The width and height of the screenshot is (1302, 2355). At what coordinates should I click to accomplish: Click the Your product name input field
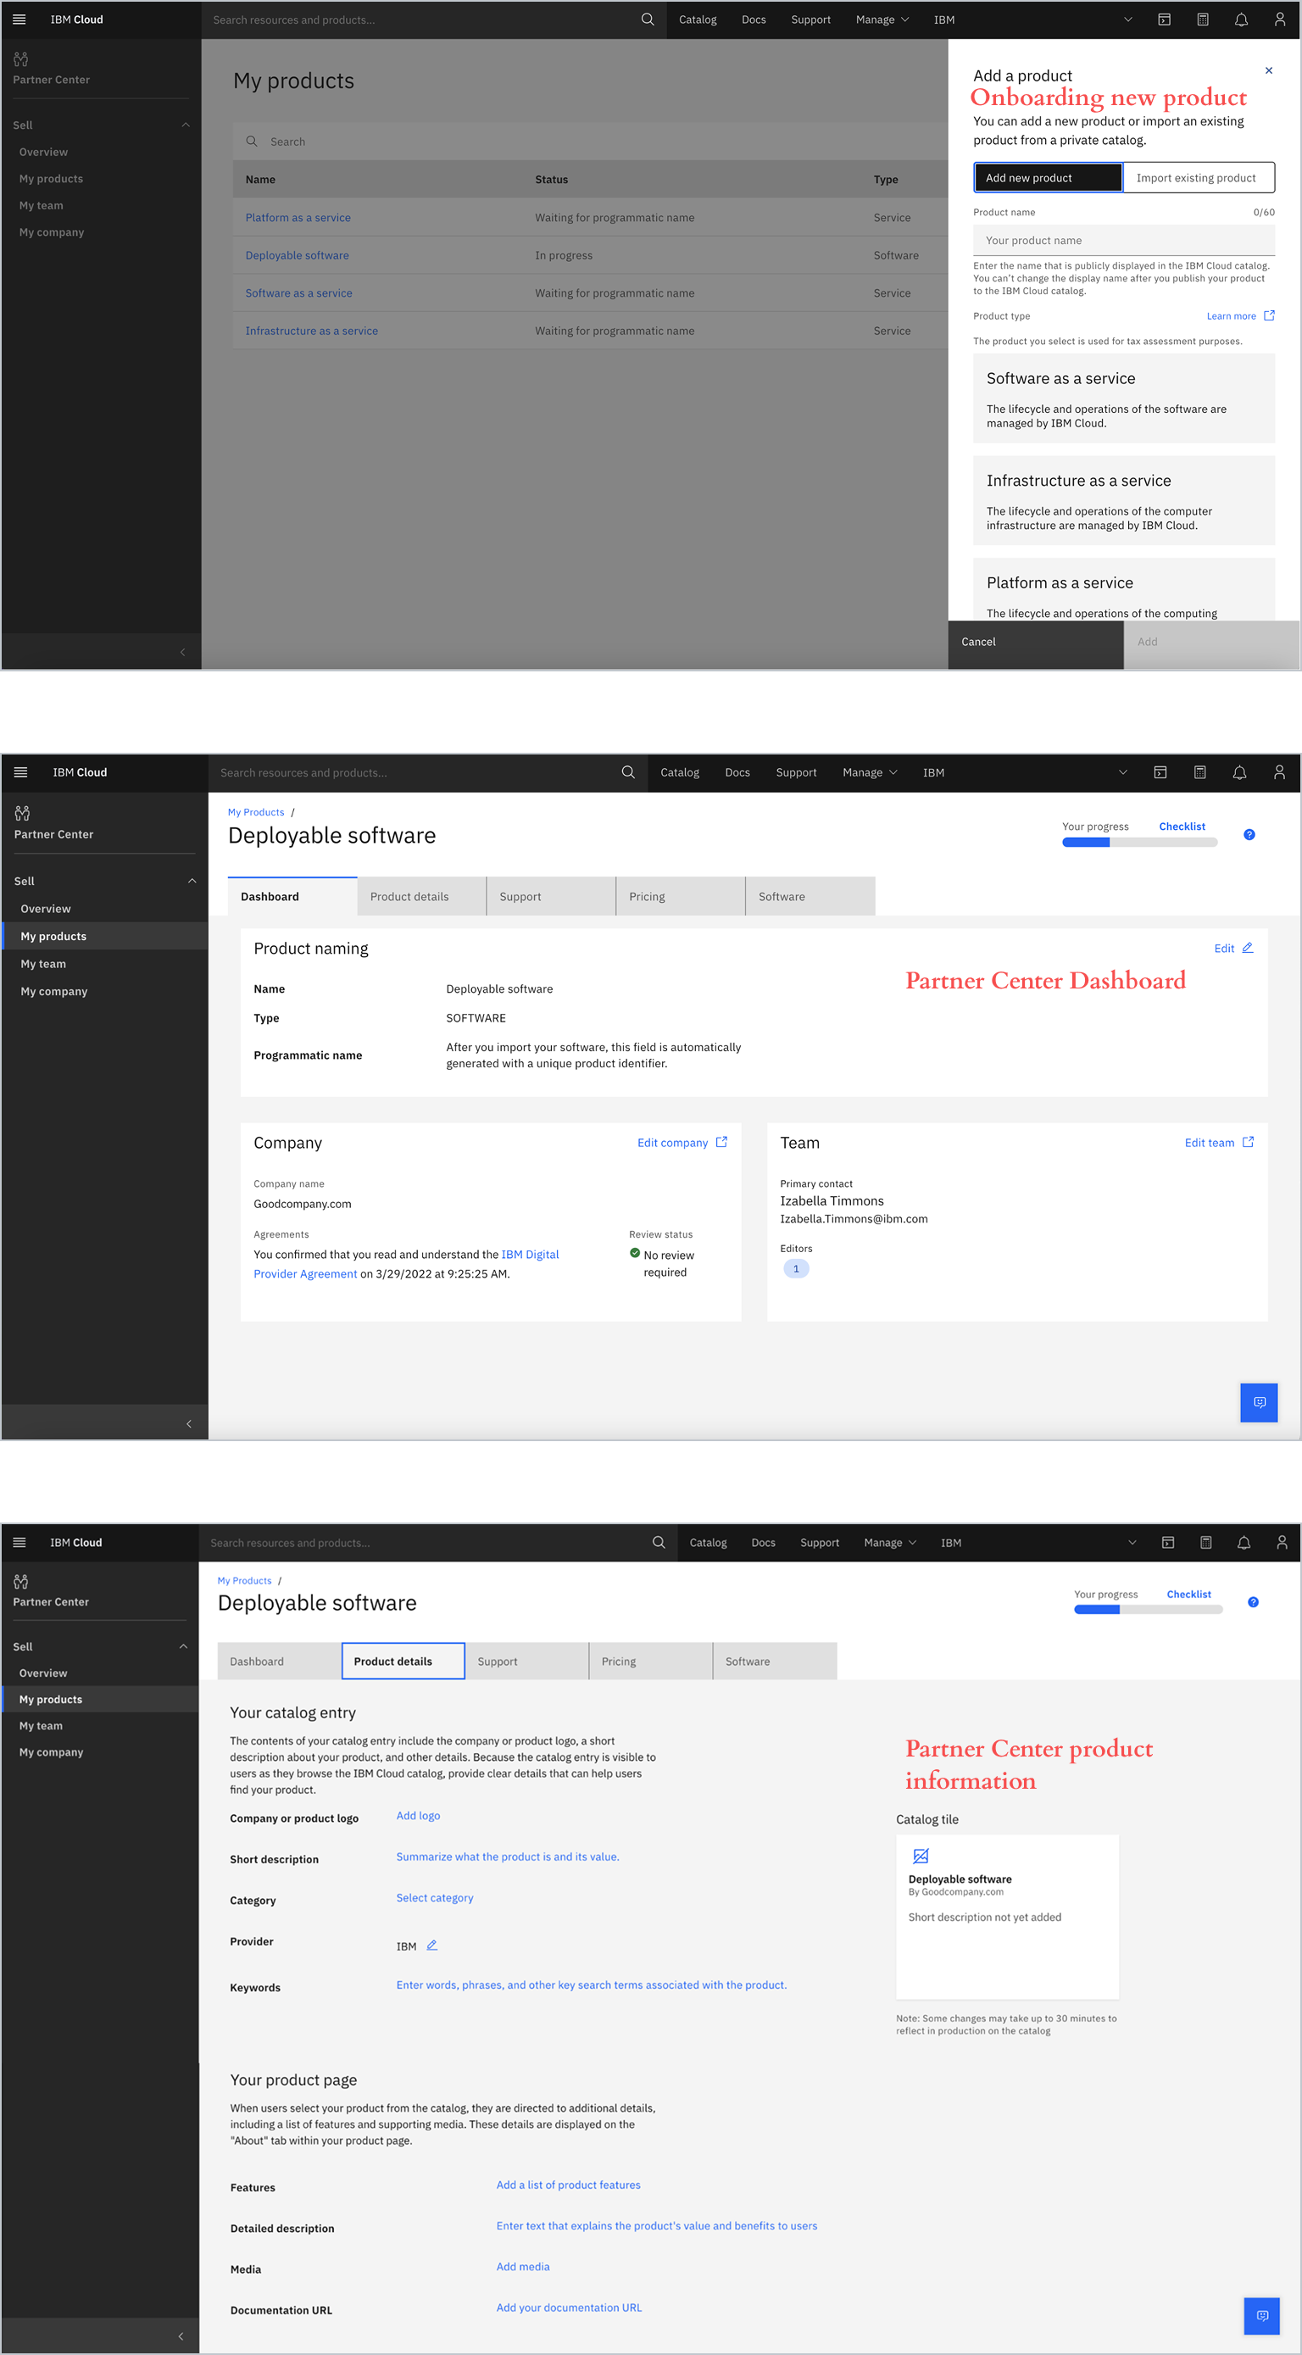click(1123, 241)
